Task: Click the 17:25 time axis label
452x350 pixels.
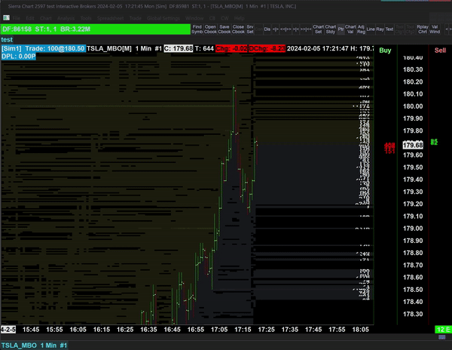Action: pyautogui.click(x=266, y=330)
